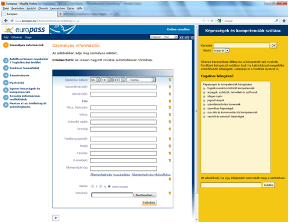Open a new browser tab with plus
The height and width of the screenshot is (223, 289).
(x=61, y=14)
